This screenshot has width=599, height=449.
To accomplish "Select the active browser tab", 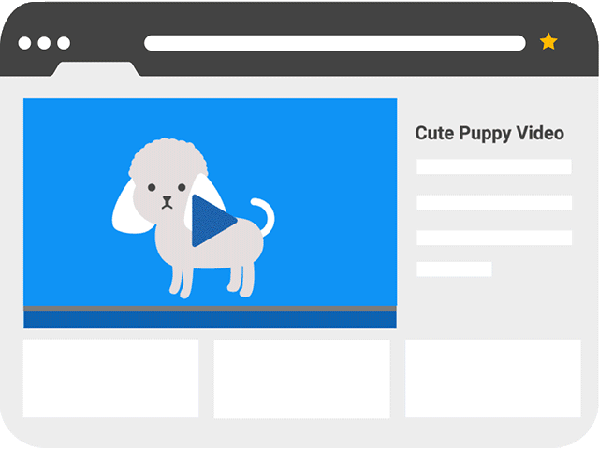I will [x=96, y=70].
